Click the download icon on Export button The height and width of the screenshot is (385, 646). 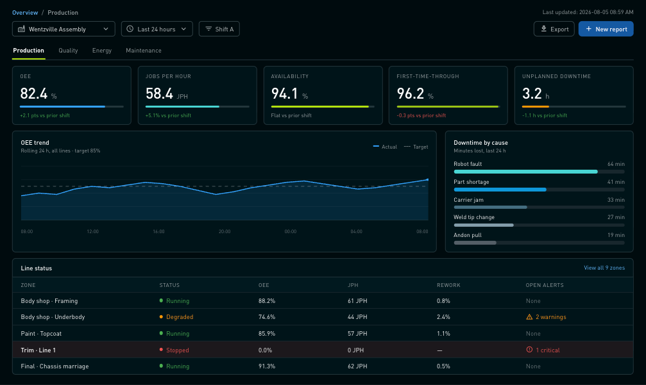[544, 29]
